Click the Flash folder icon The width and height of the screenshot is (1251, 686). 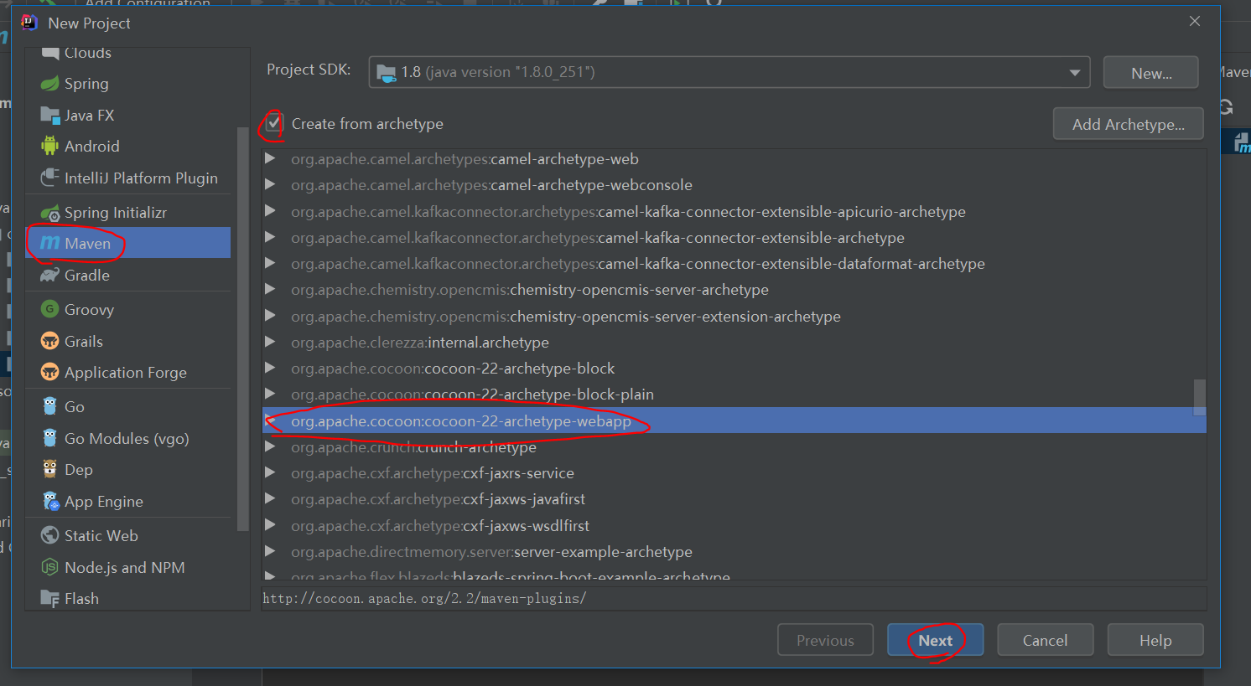coord(50,599)
